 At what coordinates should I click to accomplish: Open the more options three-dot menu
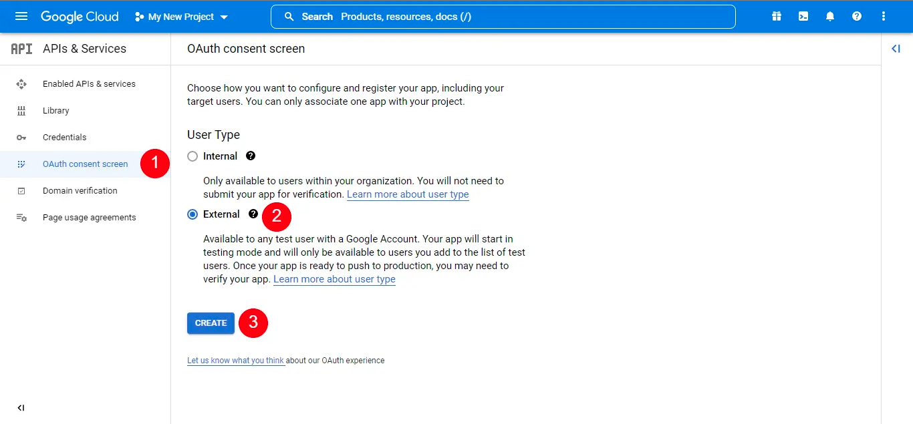click(x=883, y=16)
